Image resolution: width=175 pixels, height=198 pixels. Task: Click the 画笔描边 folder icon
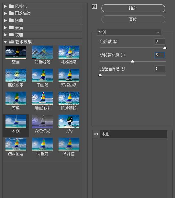tap(11, 13)
